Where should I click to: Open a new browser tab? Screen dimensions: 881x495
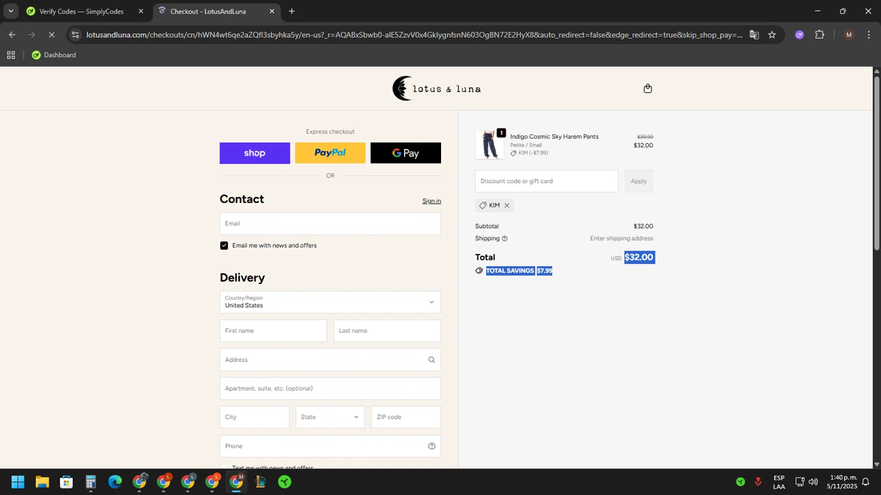(292, 11)
